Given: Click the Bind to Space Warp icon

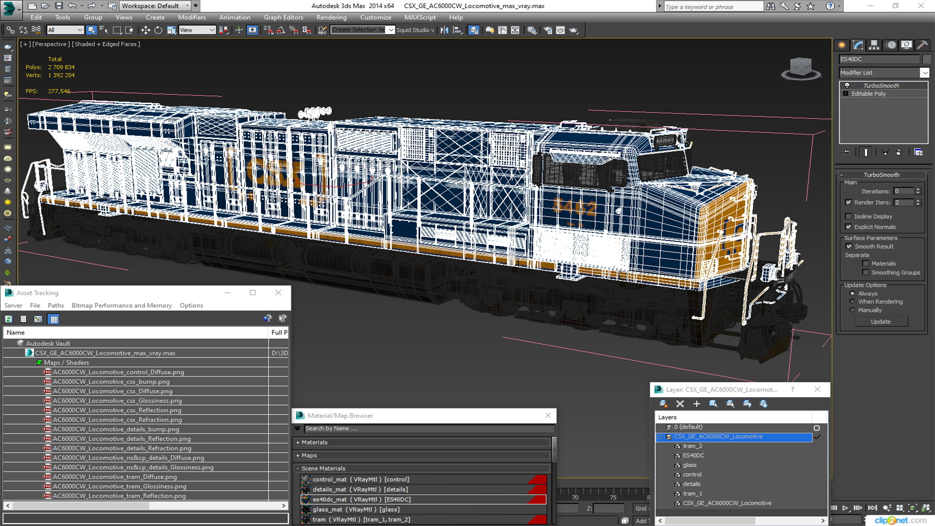Looking at the screenshot, I should pos(36,30).
